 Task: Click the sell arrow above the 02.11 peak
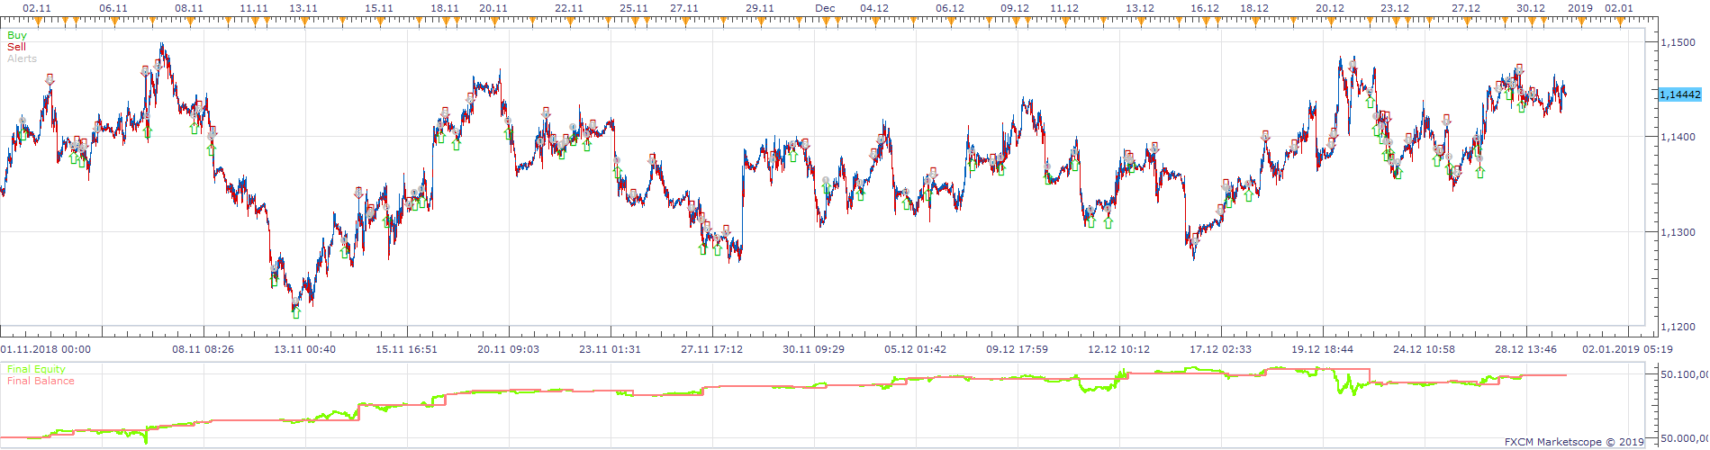(50, 80)
